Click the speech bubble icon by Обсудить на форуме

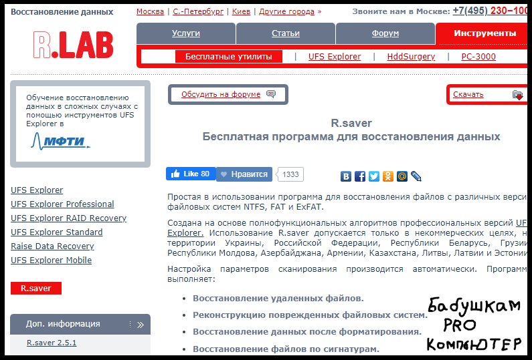(271, 94)
